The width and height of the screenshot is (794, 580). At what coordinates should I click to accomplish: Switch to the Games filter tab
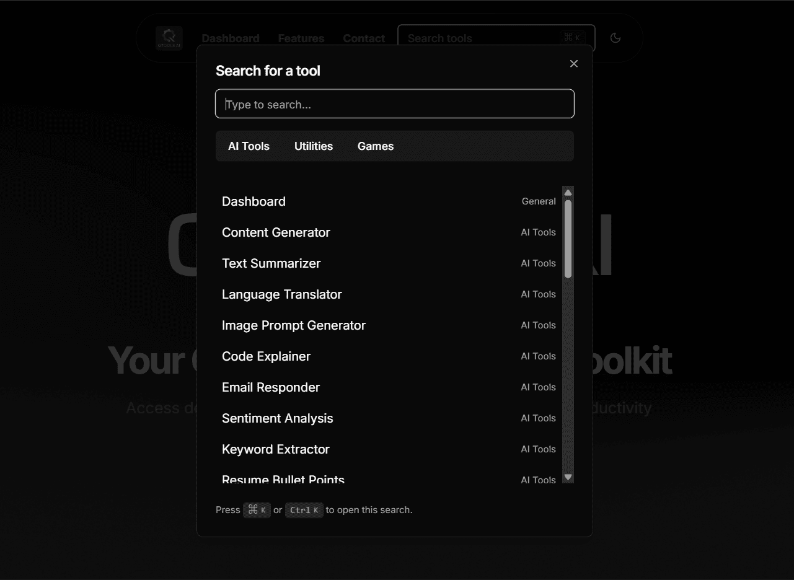tap(375, 146)
